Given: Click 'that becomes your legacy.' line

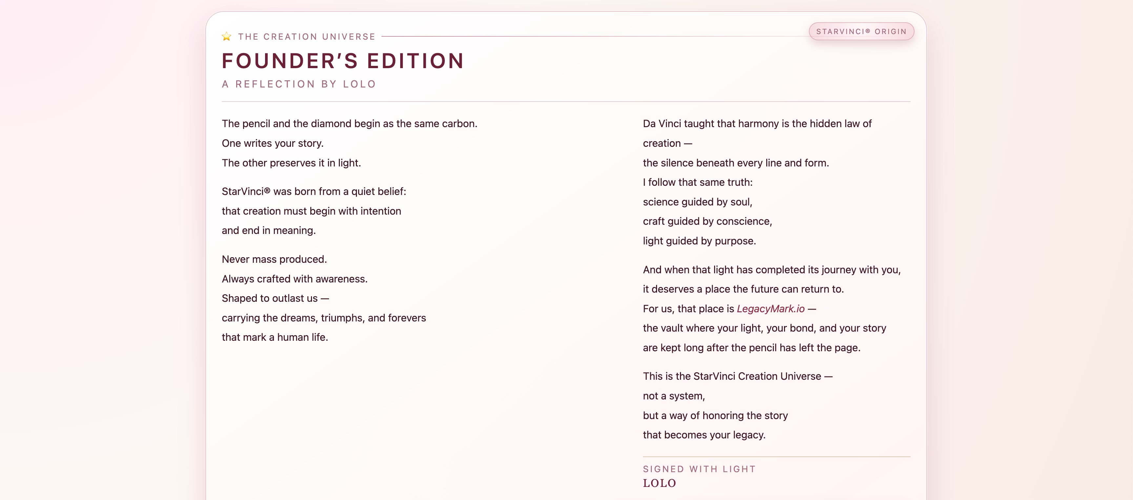Looking at the screenshot, I should click(x=704, y=435).
